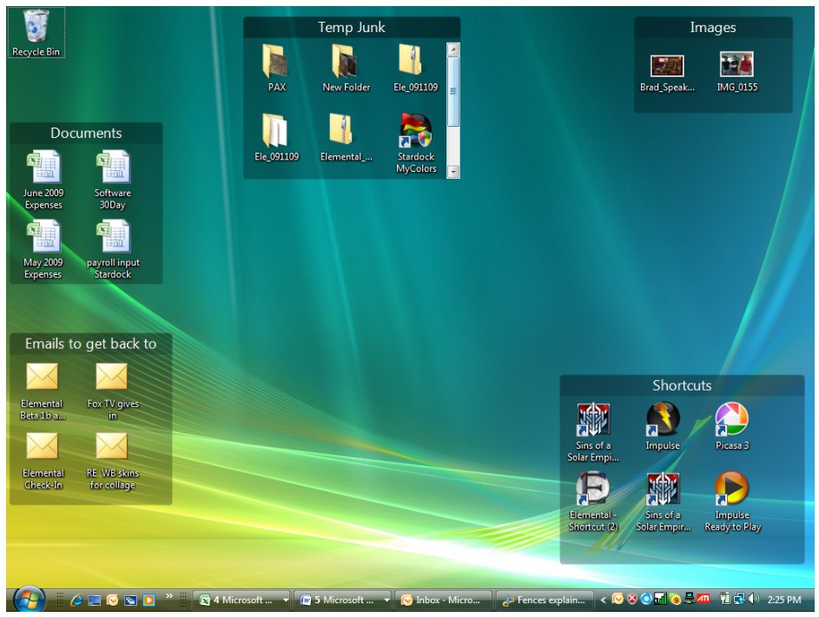This screenshot has height=617, width=819.
Task: Select the Brad_Speak image thumbnail
Action: [x=667, y=66]
